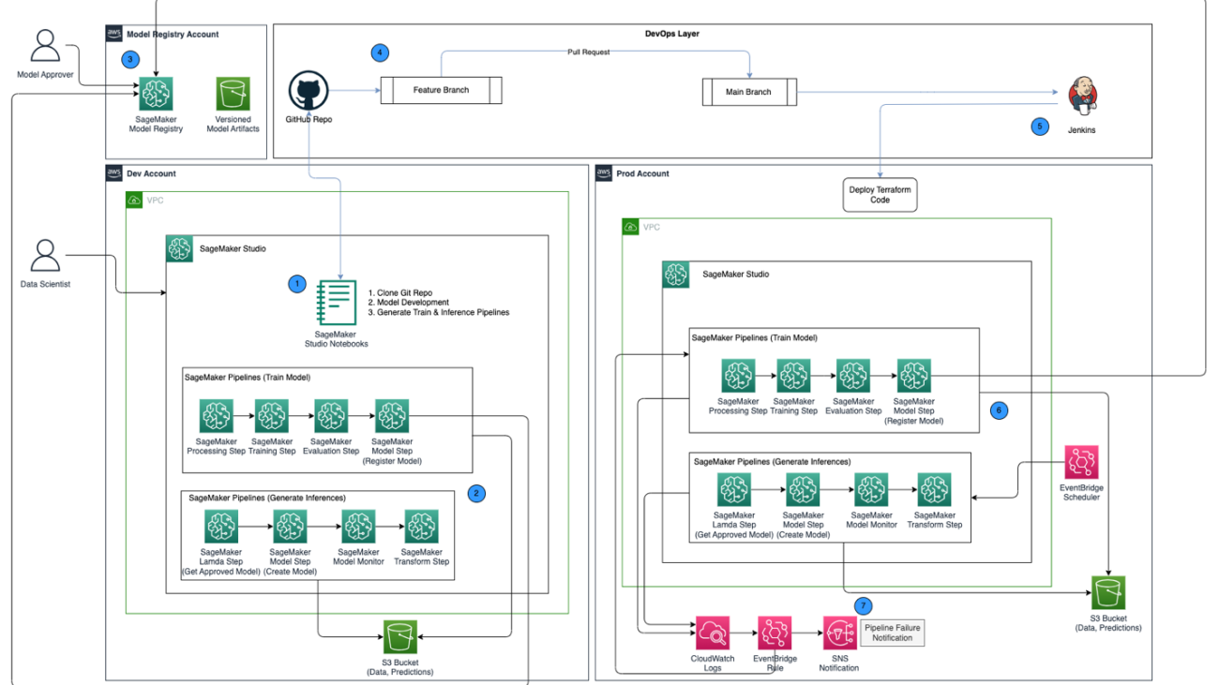Click Prod Account Training Step icon
Viewport: 1219px width, 685px height.
pos(793,376)
